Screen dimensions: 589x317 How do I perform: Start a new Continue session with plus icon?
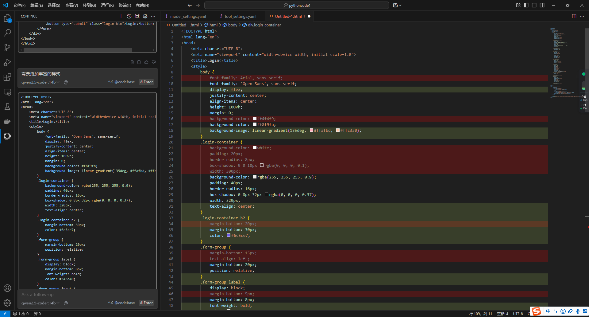click(x=121, y=16)
